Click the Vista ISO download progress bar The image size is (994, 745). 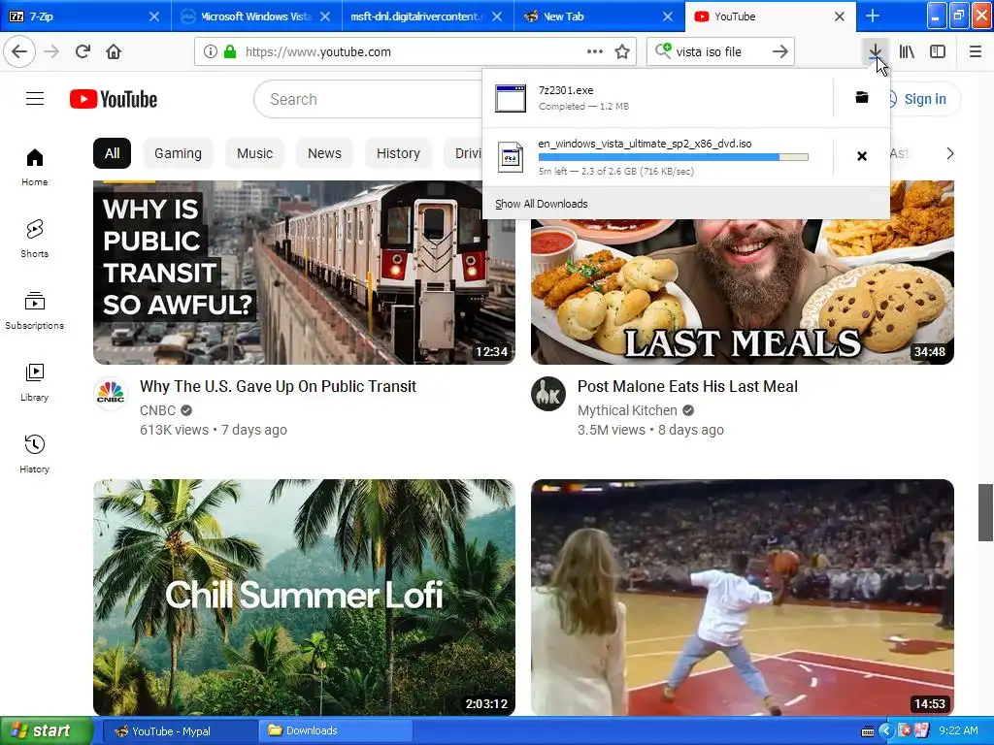coord(674,157)
